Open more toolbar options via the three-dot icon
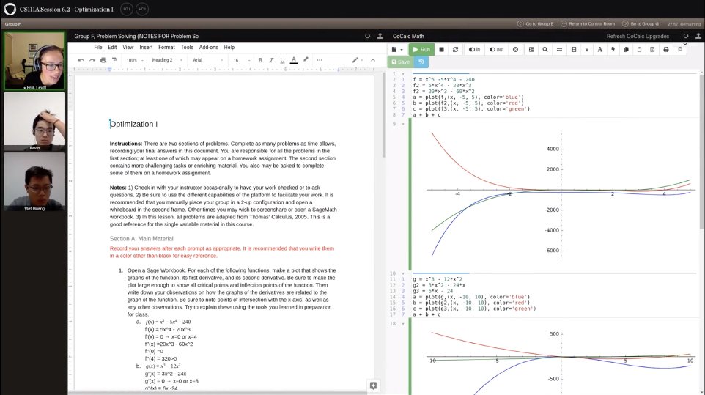Image resolution: width=705 pixels, height=395 pixels. (320, 60)
